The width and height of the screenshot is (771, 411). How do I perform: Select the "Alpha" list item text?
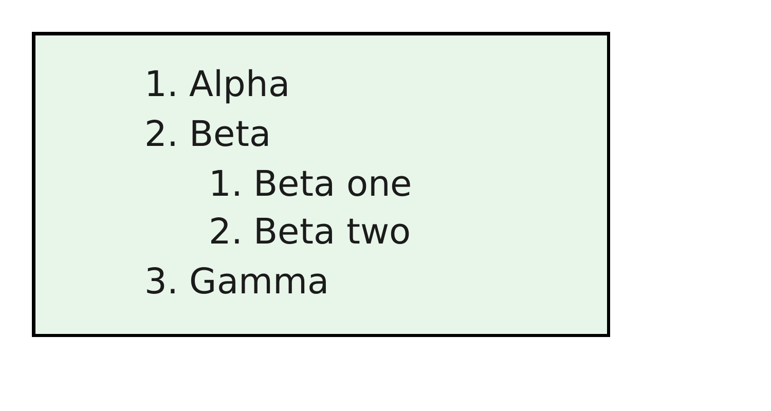239,85
